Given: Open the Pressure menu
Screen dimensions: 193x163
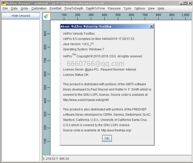Looking at the screenshot, I should (114, 8).
